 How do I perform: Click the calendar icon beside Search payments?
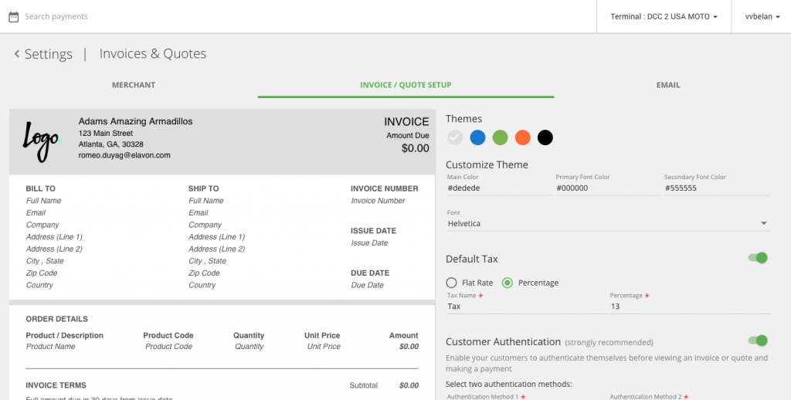(x=14, y=17)
